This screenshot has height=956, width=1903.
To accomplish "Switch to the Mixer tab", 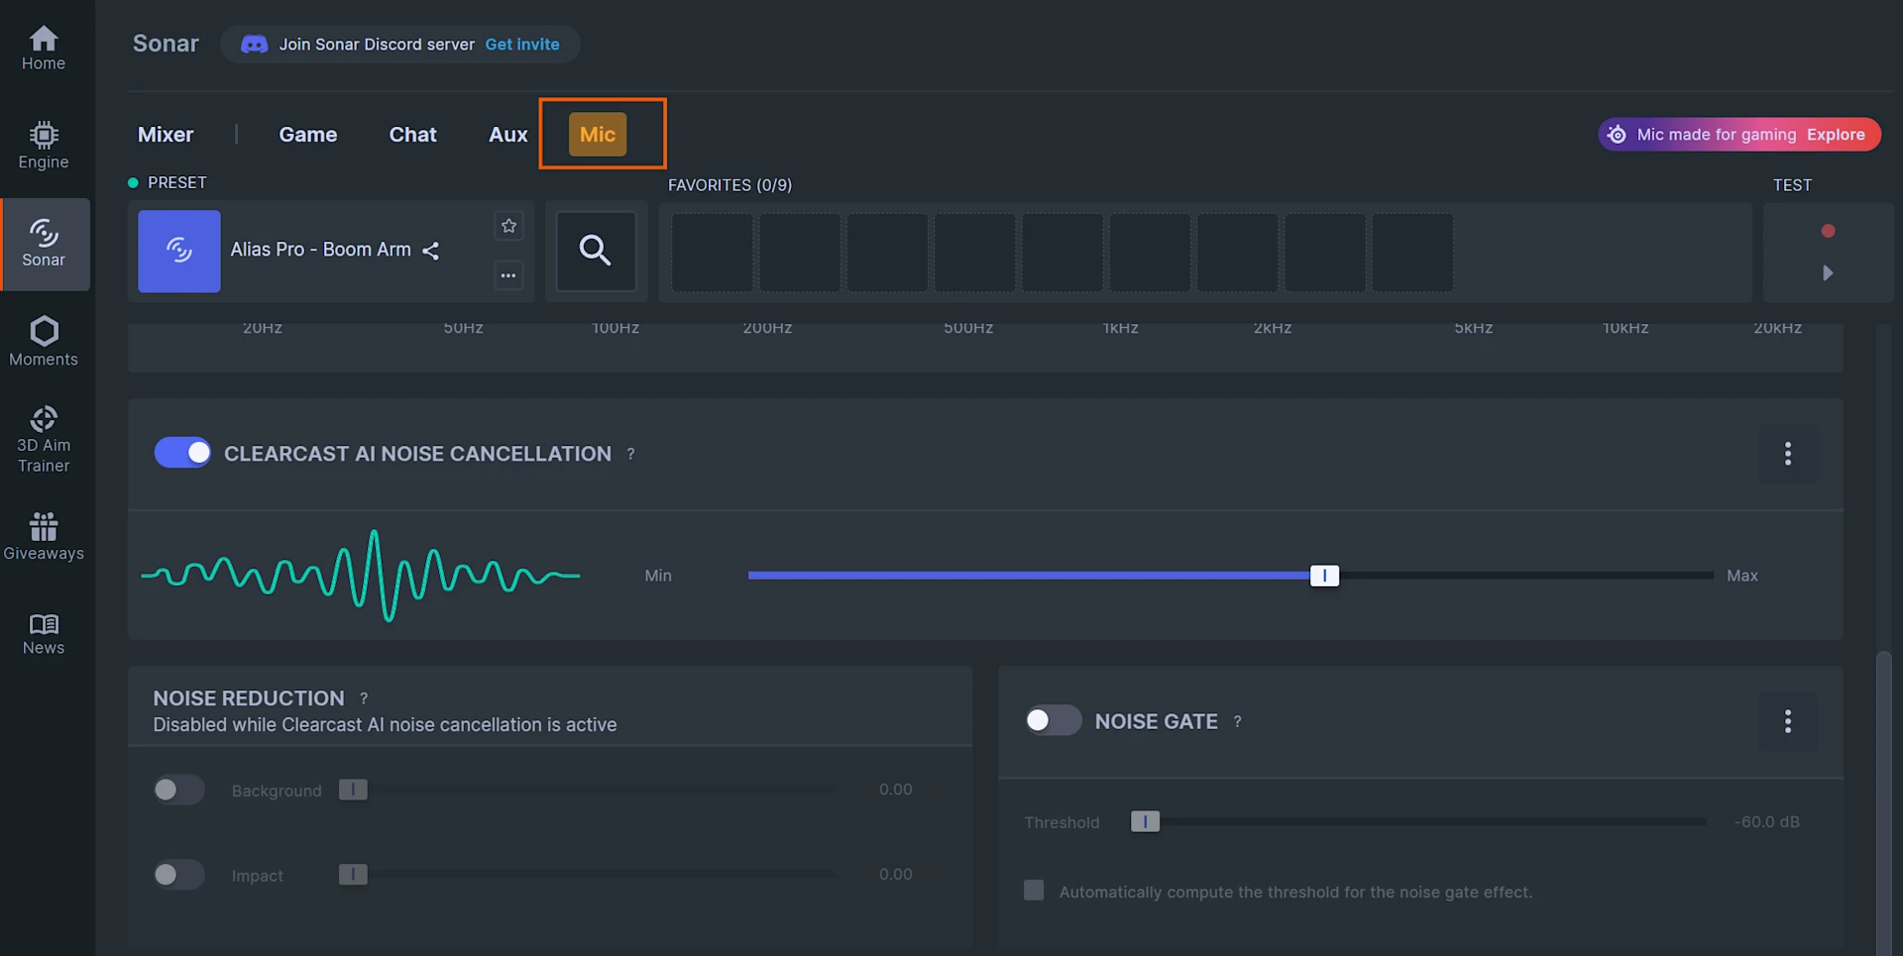I will click(x=166, y=135).
